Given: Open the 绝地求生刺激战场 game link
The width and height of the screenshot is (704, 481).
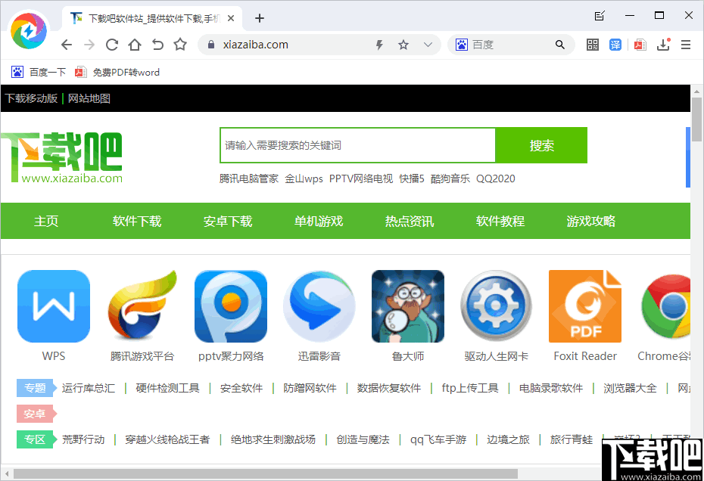Looking at the screenshot, I should [x=273, y=439].
